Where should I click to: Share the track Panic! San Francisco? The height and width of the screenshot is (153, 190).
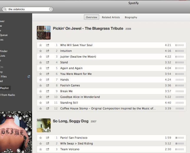click(x=48, y=137)
